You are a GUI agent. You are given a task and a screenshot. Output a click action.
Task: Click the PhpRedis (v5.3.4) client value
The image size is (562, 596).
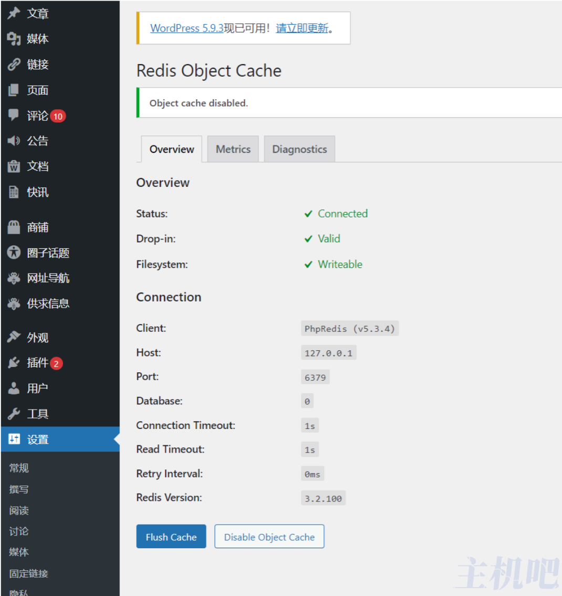point(350,328)
